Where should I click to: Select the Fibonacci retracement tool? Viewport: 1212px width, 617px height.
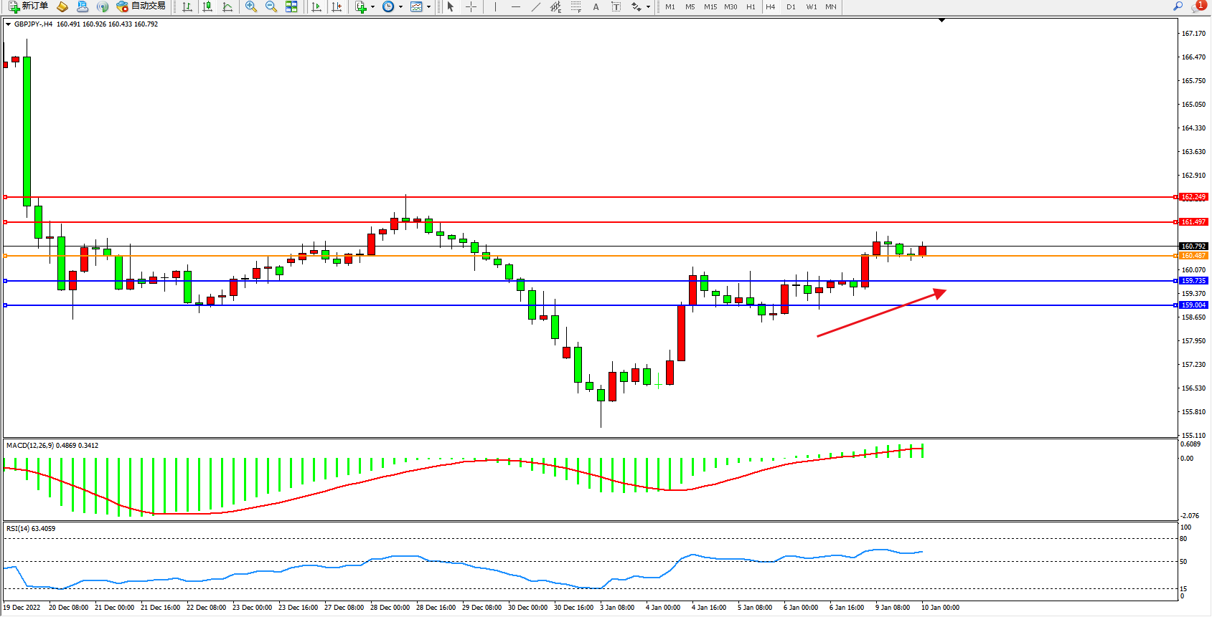(x=576, y=6)
